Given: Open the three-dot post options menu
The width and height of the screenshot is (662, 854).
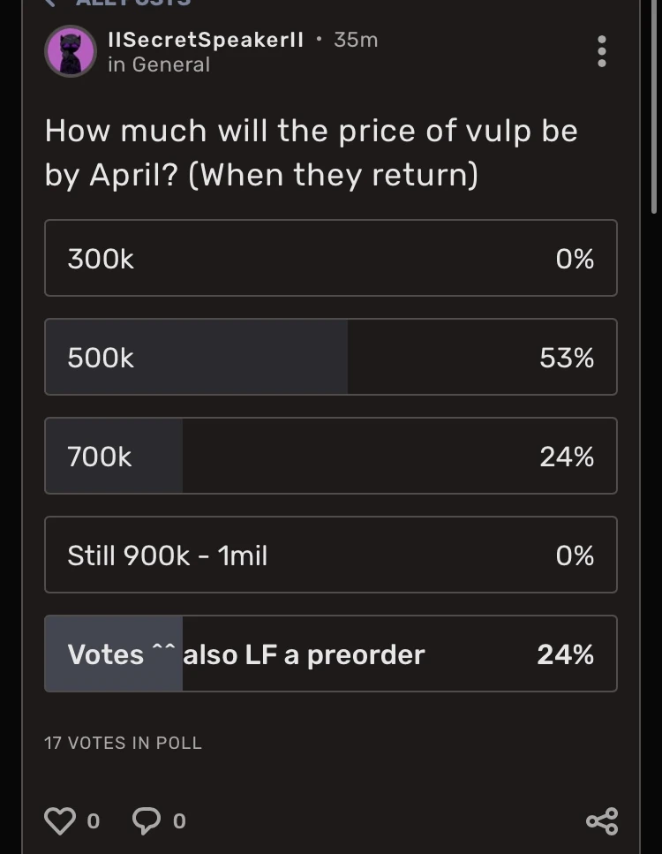Looking at the screenshot, I should pyautogui.click(x=602, y=51).
